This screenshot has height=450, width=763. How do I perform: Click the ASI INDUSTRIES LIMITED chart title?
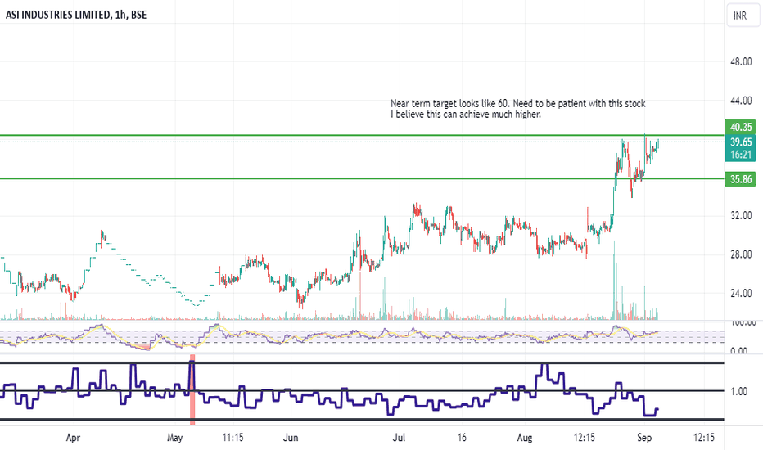(x=76, y=15)
